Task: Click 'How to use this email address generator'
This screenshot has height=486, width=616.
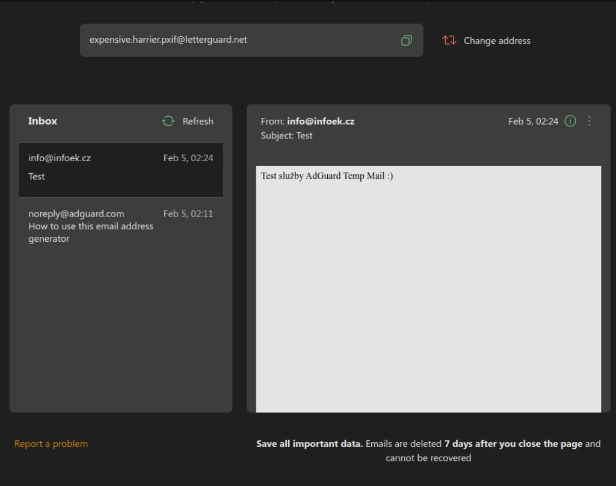Action: tap(91, 232)
